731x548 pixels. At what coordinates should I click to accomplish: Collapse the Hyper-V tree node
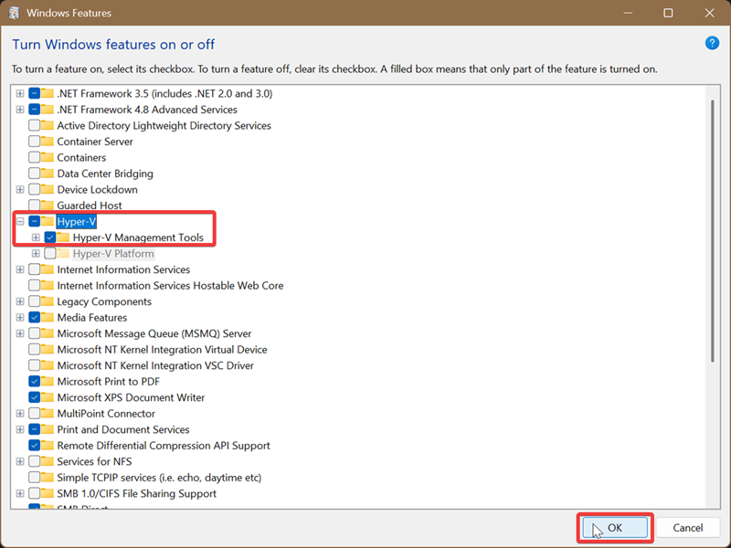coord(20,221)
